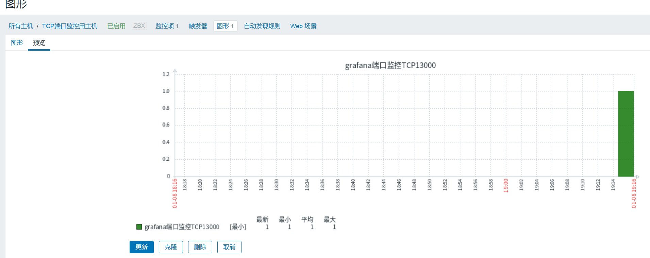Navigate to Web 场景 scenarios
Image resolution: width=650 pixels, height=258 pixels.
point(303,26)
